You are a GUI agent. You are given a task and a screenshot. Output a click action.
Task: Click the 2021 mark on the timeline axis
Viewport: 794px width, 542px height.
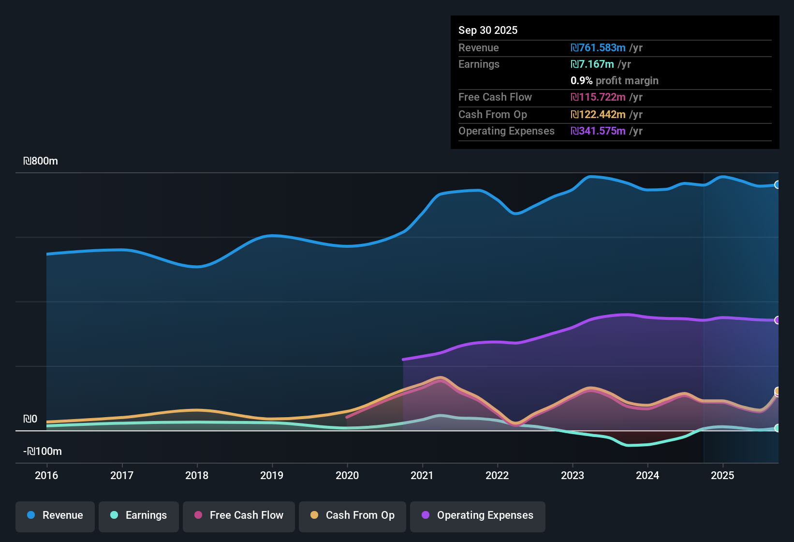[x=423, y=476]
